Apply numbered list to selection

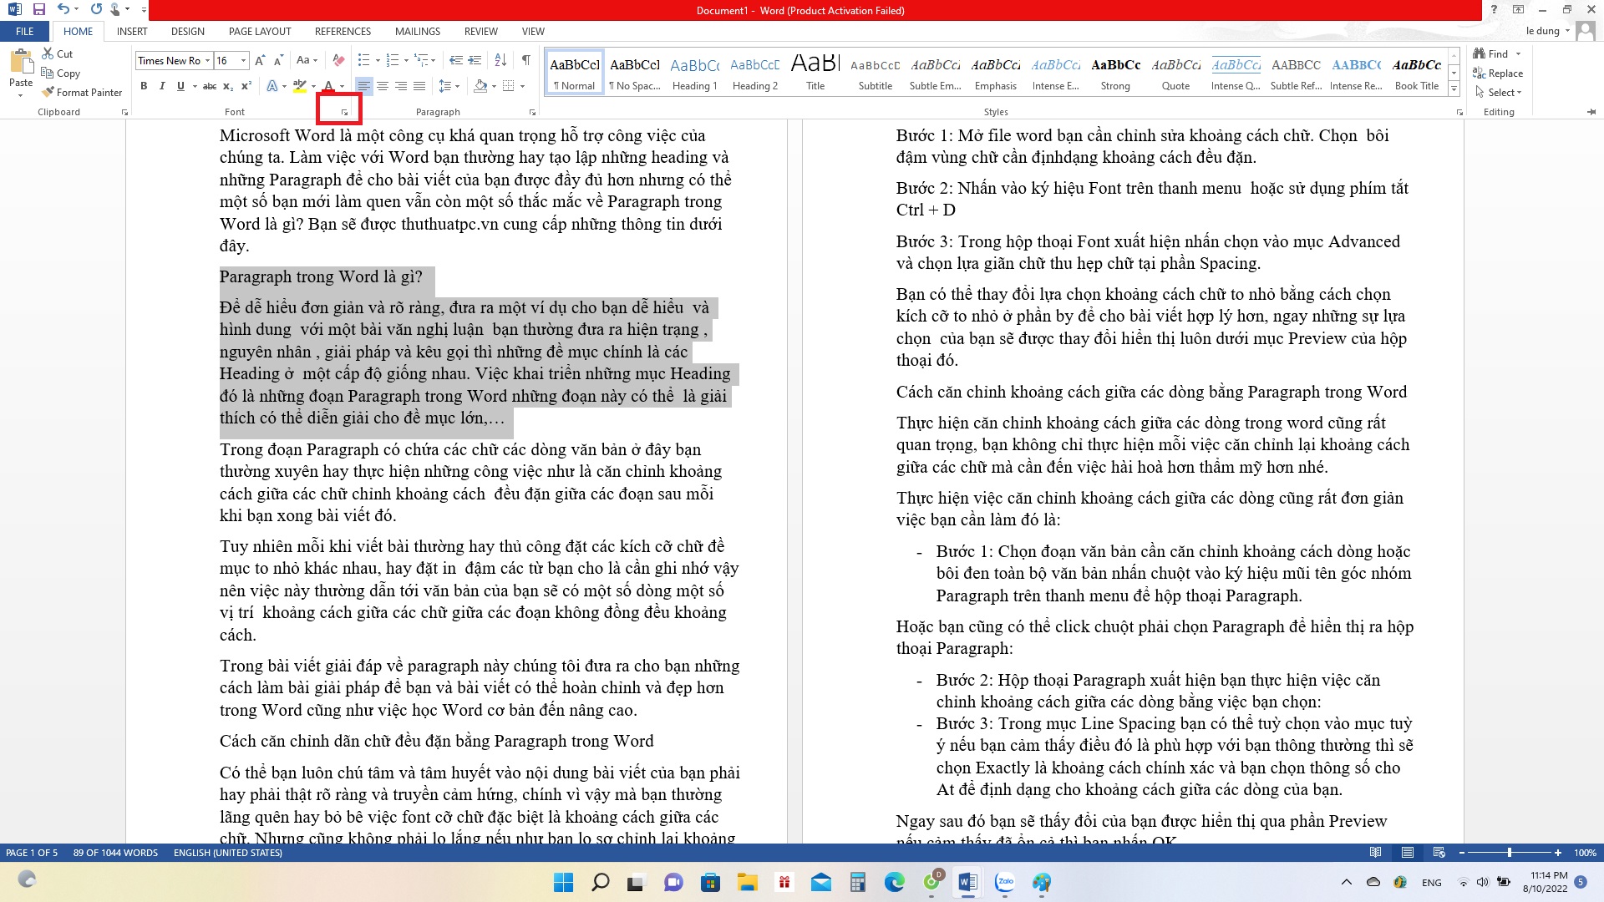coord(393,60)
